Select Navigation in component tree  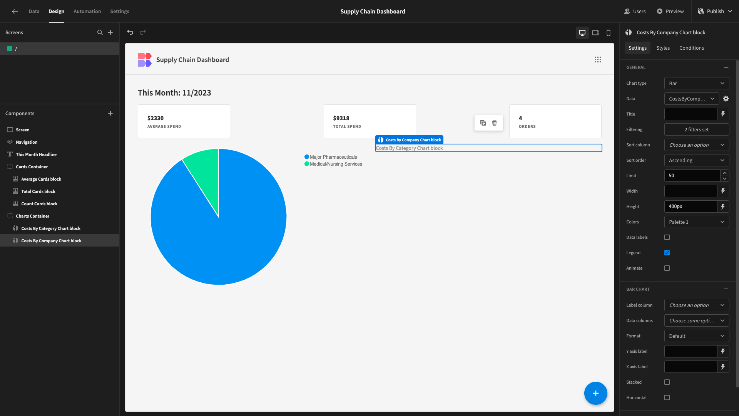pyautogui.click(x=60, y=142)
